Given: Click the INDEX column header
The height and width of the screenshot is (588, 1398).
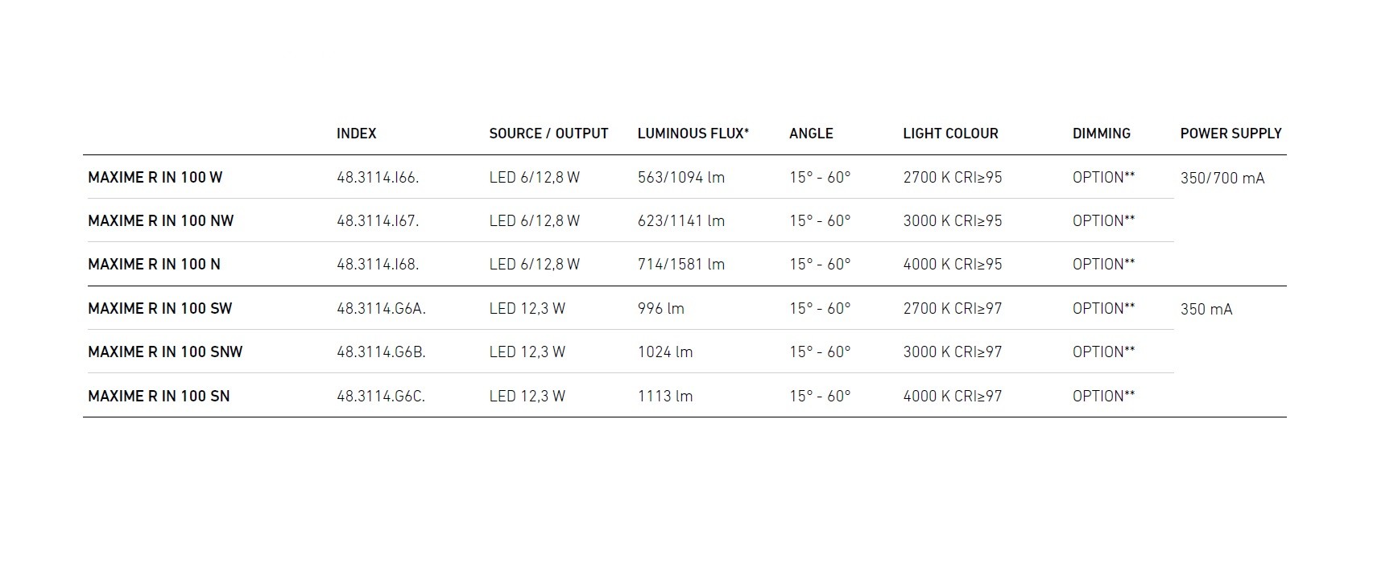Looking at the screenshot, I should coord(356,134).
